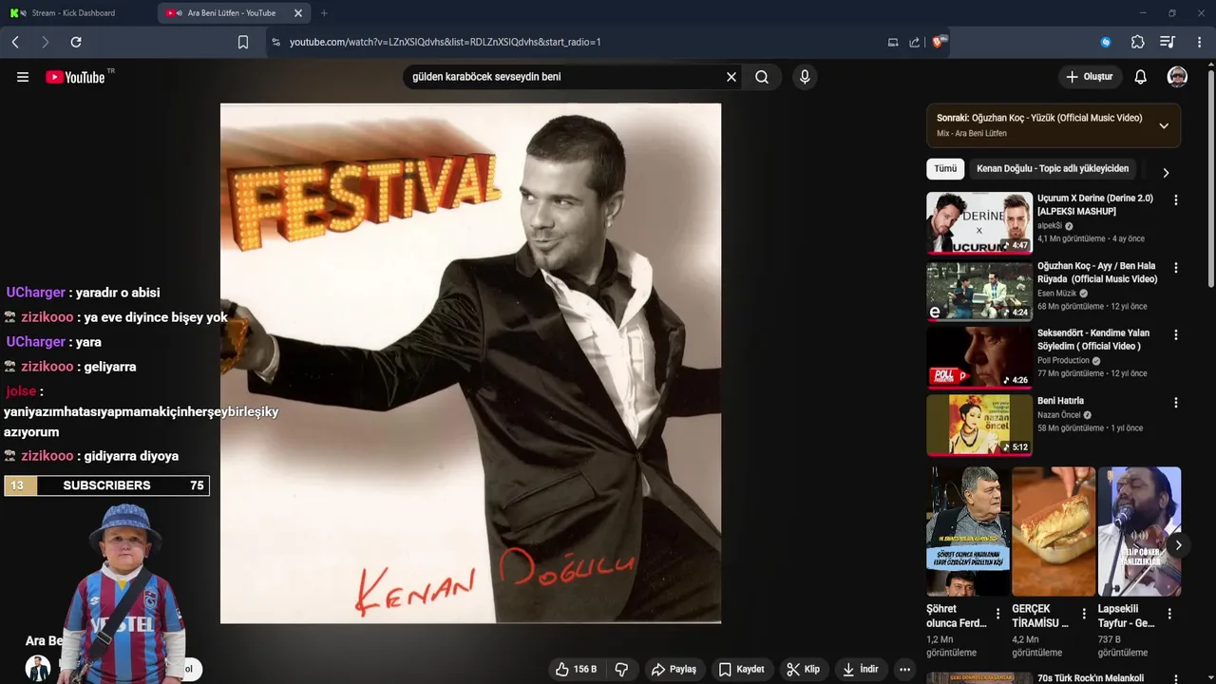Select Kenan Doğulu - Topic filter chip
This screenshot has width=1216, height=684.
(1053, 169)
